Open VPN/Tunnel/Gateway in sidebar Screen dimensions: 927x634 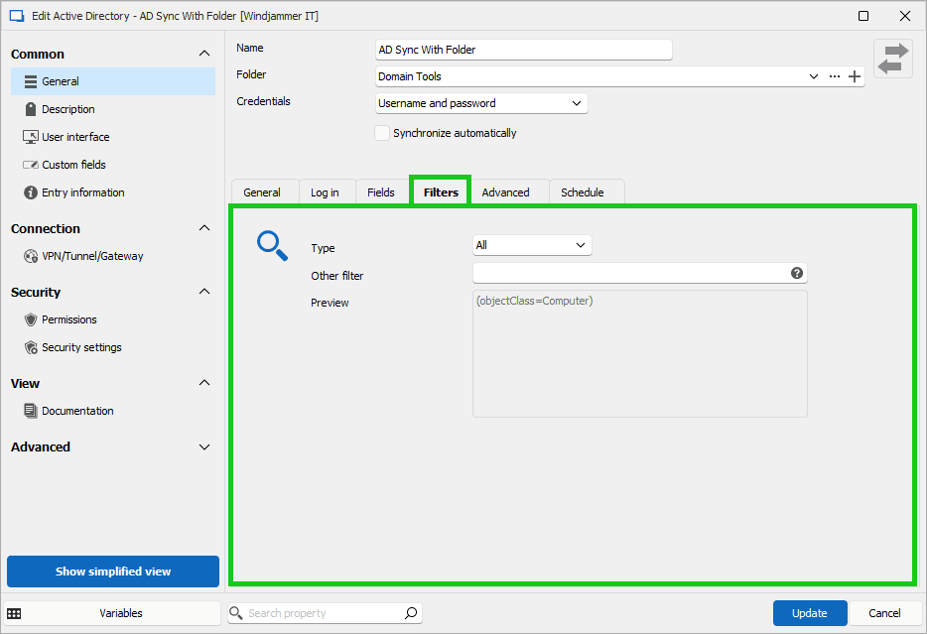coord(91,256)
